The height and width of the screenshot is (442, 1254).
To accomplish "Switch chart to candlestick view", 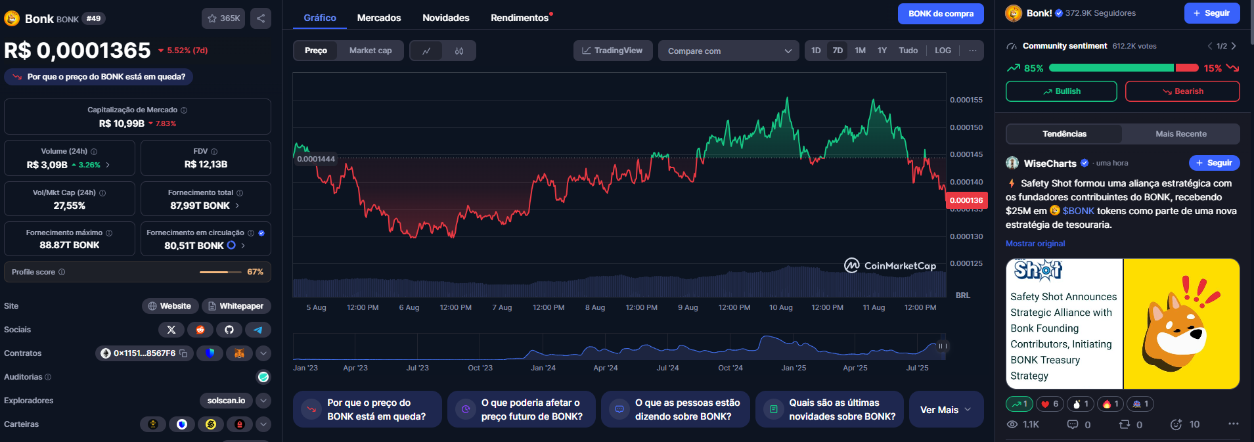I will [x=459, y=51].
